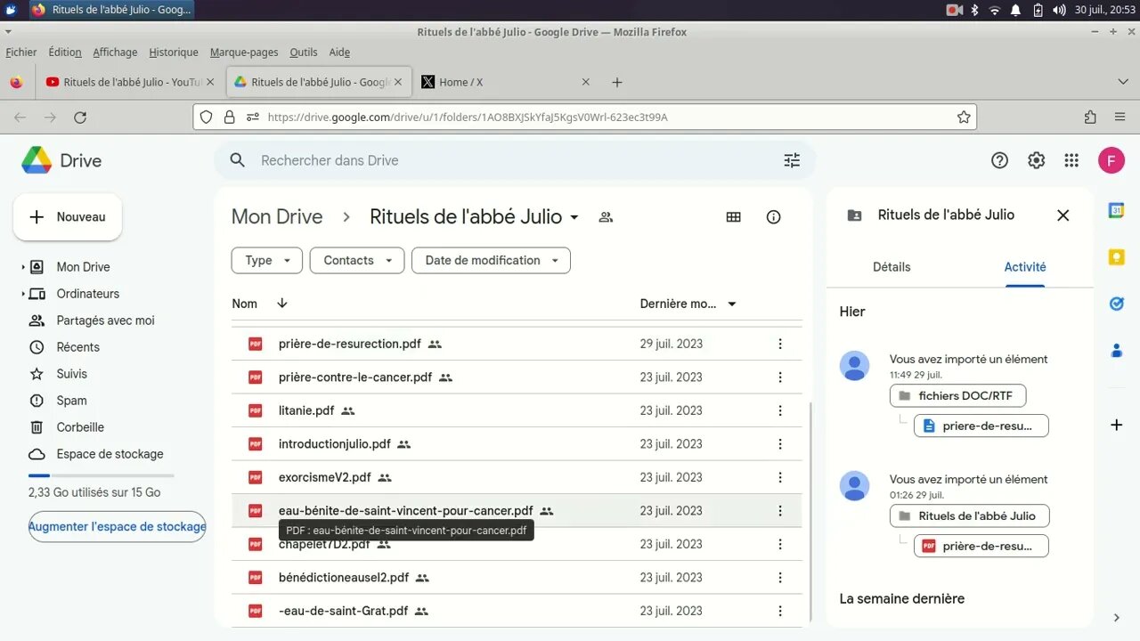Switch to the Détails tab
1140x641 pixels.
[892, 267]
